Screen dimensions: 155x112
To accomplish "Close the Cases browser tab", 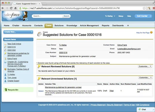I will coord(39,4).
